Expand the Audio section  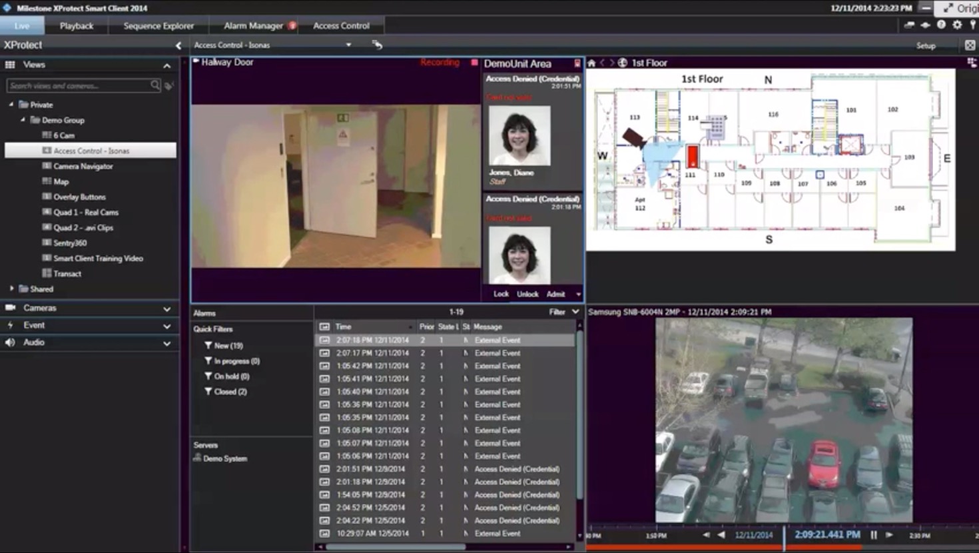click(x=166, y=343)
